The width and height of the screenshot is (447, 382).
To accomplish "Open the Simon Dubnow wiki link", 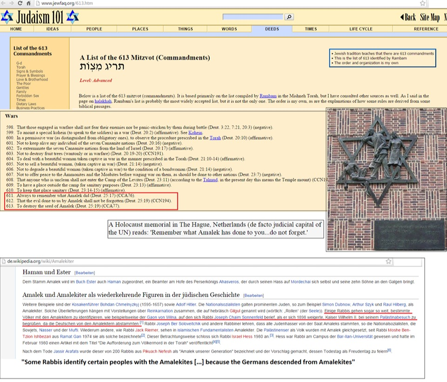I will pyautogui.click(x=336, y=305).
